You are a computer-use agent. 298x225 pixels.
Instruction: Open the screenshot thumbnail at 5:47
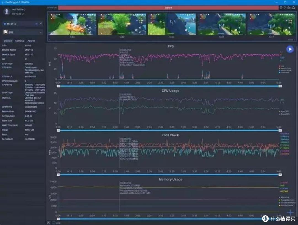[272, 24]
